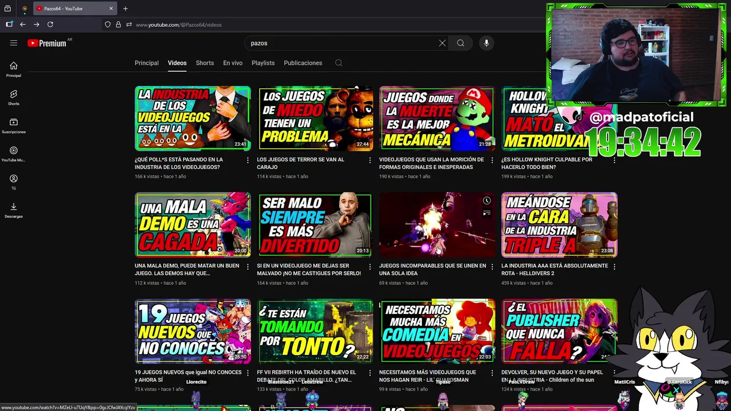Screen dimensions: 731x411
Task: Play the 19 juegos nuevos thumbnail
Action: point(192,331)
